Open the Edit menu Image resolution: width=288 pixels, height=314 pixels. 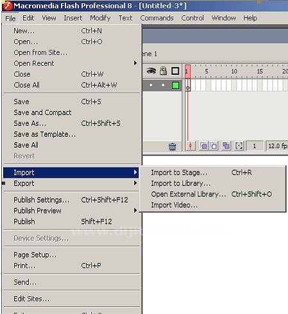(28, 18)
